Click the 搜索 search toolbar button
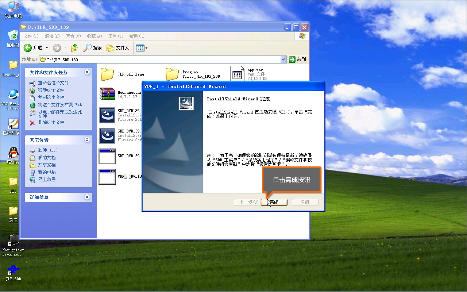The width and height of the screenshot is (467, 292). (93, 48)
